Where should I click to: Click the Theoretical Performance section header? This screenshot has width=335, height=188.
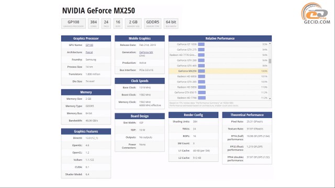coord(247,115)
